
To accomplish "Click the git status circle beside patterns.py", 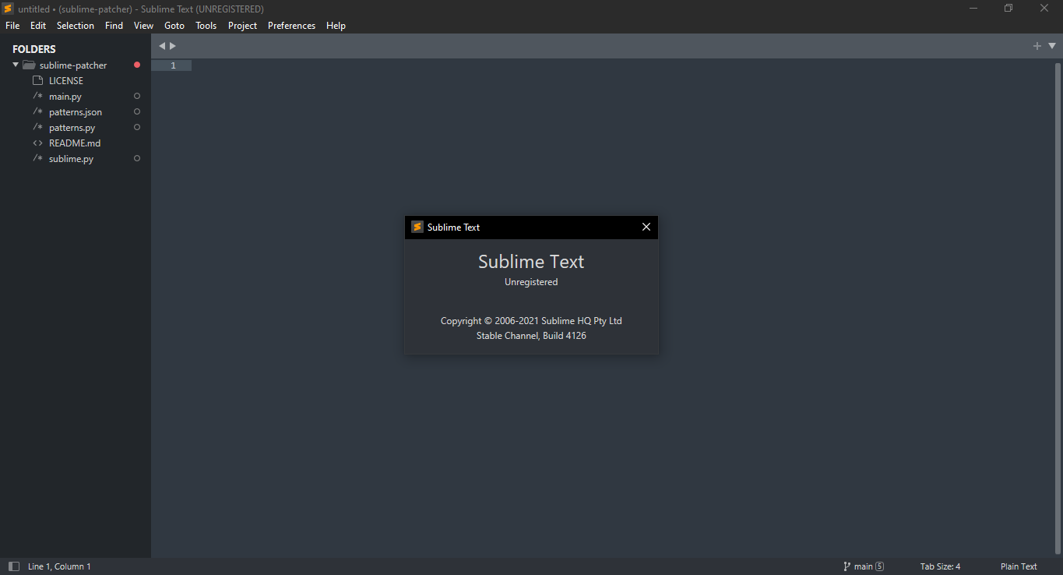I will [x=137, y=127].
